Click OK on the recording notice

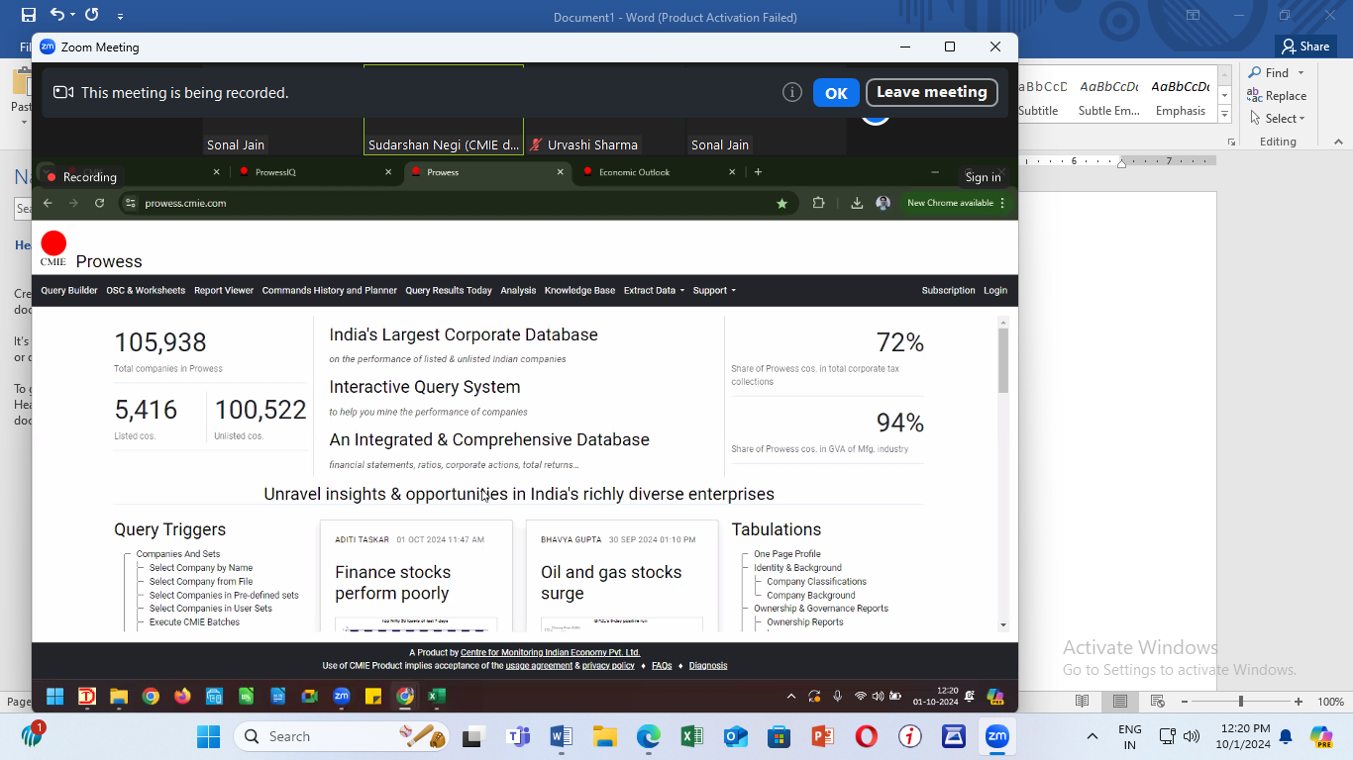(x=836, y=93)
